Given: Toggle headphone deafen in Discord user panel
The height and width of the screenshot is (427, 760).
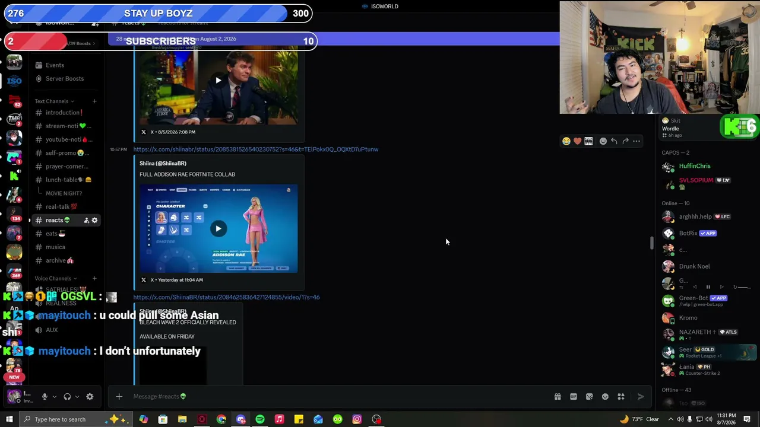Looking at the screenshot, I should tap(67, 397).
